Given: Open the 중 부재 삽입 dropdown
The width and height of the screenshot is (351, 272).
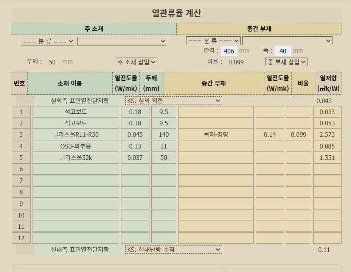Looking at the screenshot, I should pyautogui.click(x=286, y=62).
